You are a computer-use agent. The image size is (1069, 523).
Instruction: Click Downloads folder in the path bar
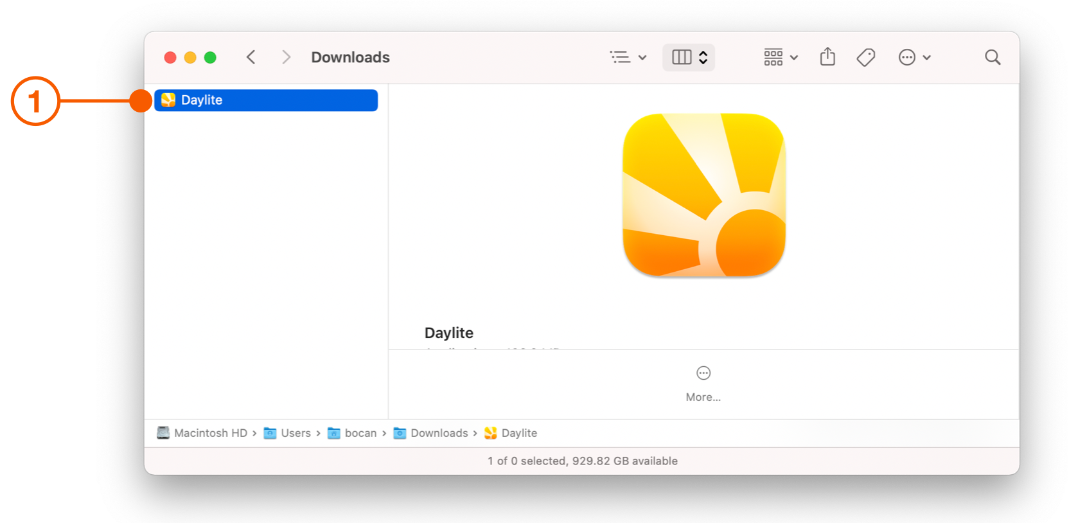pos(430,433)
